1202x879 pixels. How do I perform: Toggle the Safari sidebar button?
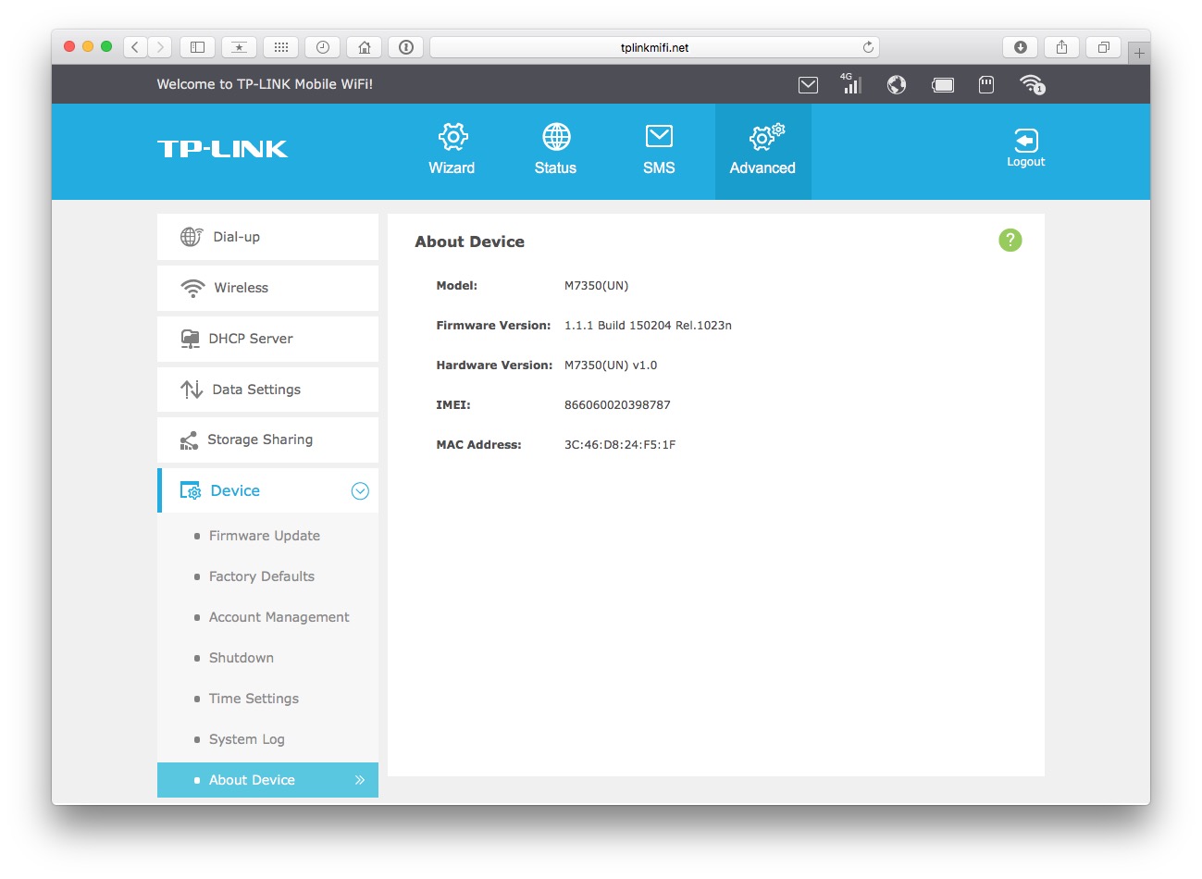click(x=197, y=47)
